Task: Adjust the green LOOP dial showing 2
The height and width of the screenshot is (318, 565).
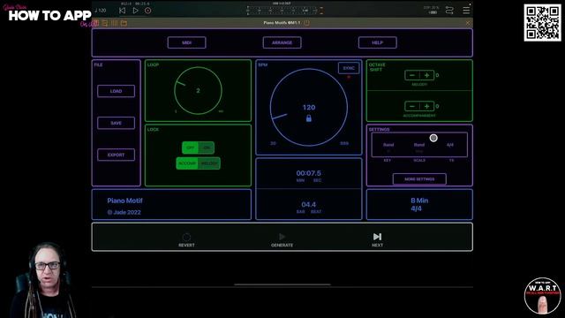Action: pos(198,90)
